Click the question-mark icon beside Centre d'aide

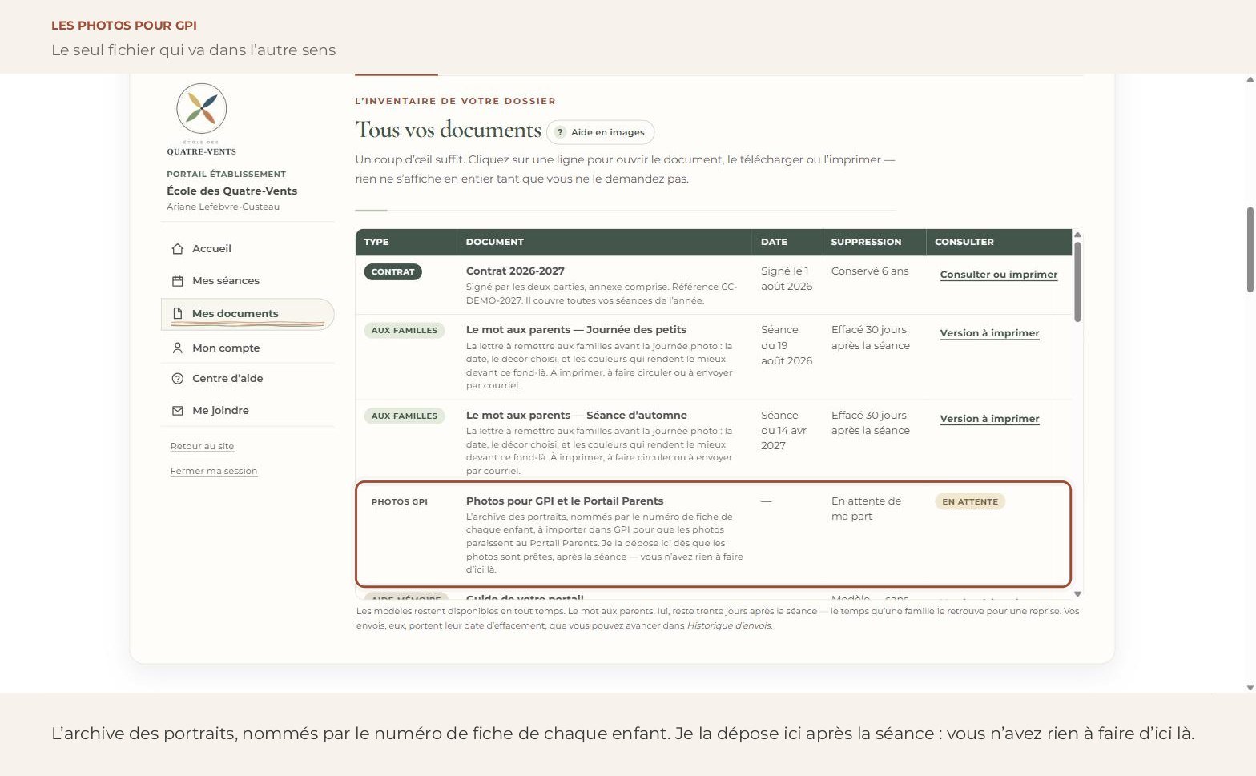coord(178,379)
